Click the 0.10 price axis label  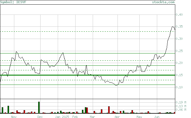coord(179,87)
